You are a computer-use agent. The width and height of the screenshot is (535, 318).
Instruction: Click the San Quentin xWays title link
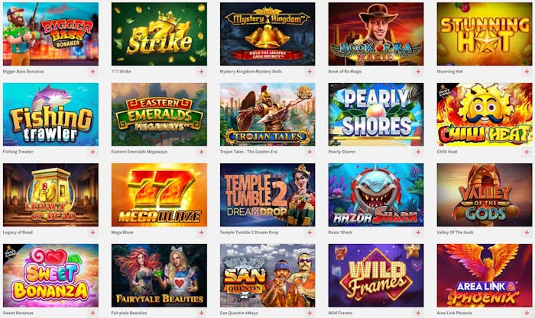[x=238, y=313]
